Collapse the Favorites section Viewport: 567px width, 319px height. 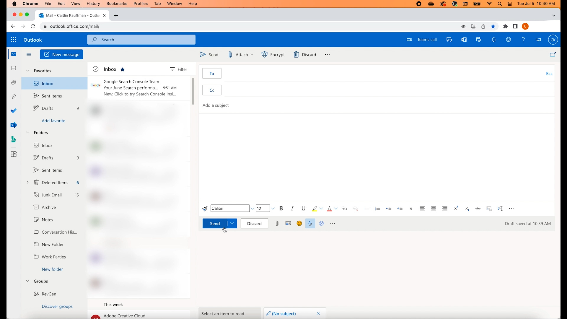point(27,71)
